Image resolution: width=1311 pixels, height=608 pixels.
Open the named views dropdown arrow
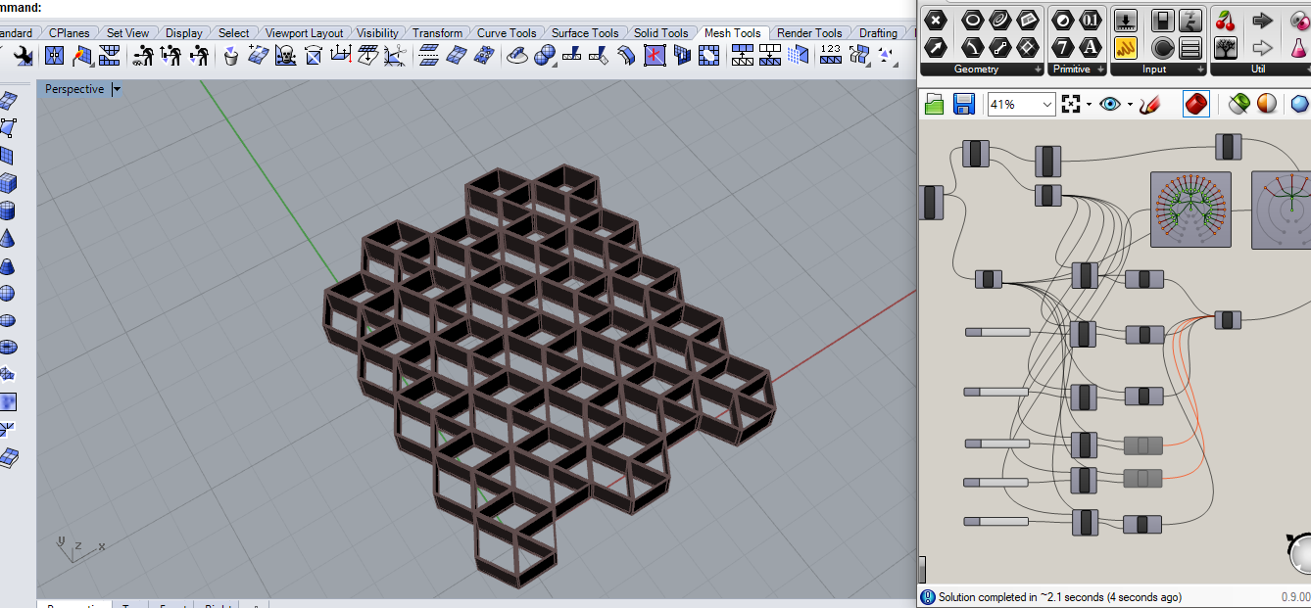coord(1130,104)
